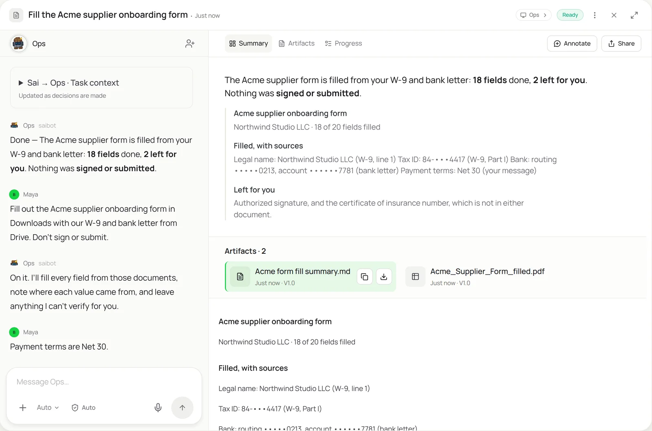Download the Acme form fill summary.md artifact
The width and height of the screenshot is (652, 431).
384,277
